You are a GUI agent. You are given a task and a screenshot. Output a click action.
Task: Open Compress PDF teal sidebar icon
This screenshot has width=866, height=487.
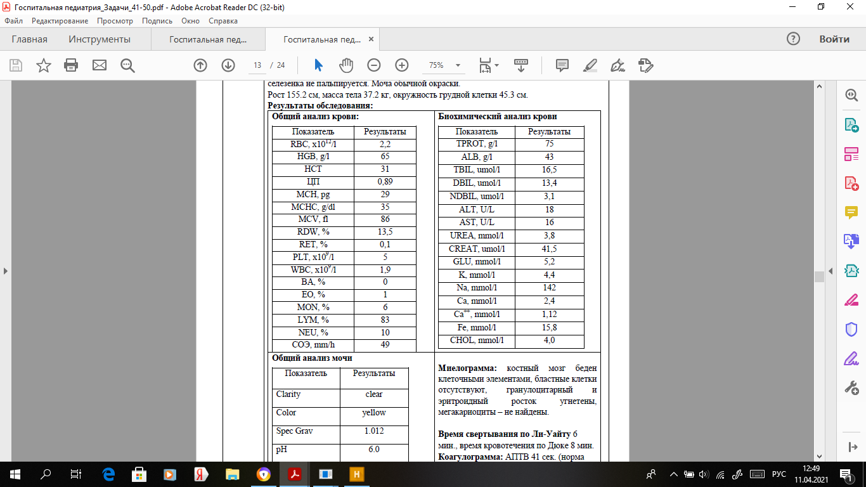coord(851,271)
